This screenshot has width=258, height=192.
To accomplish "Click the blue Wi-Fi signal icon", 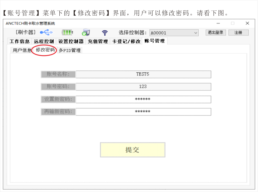I will [105, 33].
